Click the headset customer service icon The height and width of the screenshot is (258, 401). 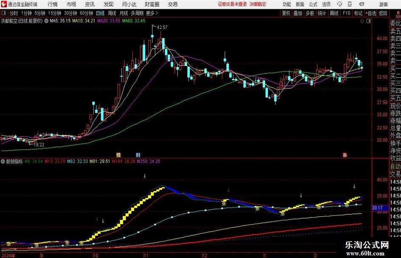(x=339, y=4)
